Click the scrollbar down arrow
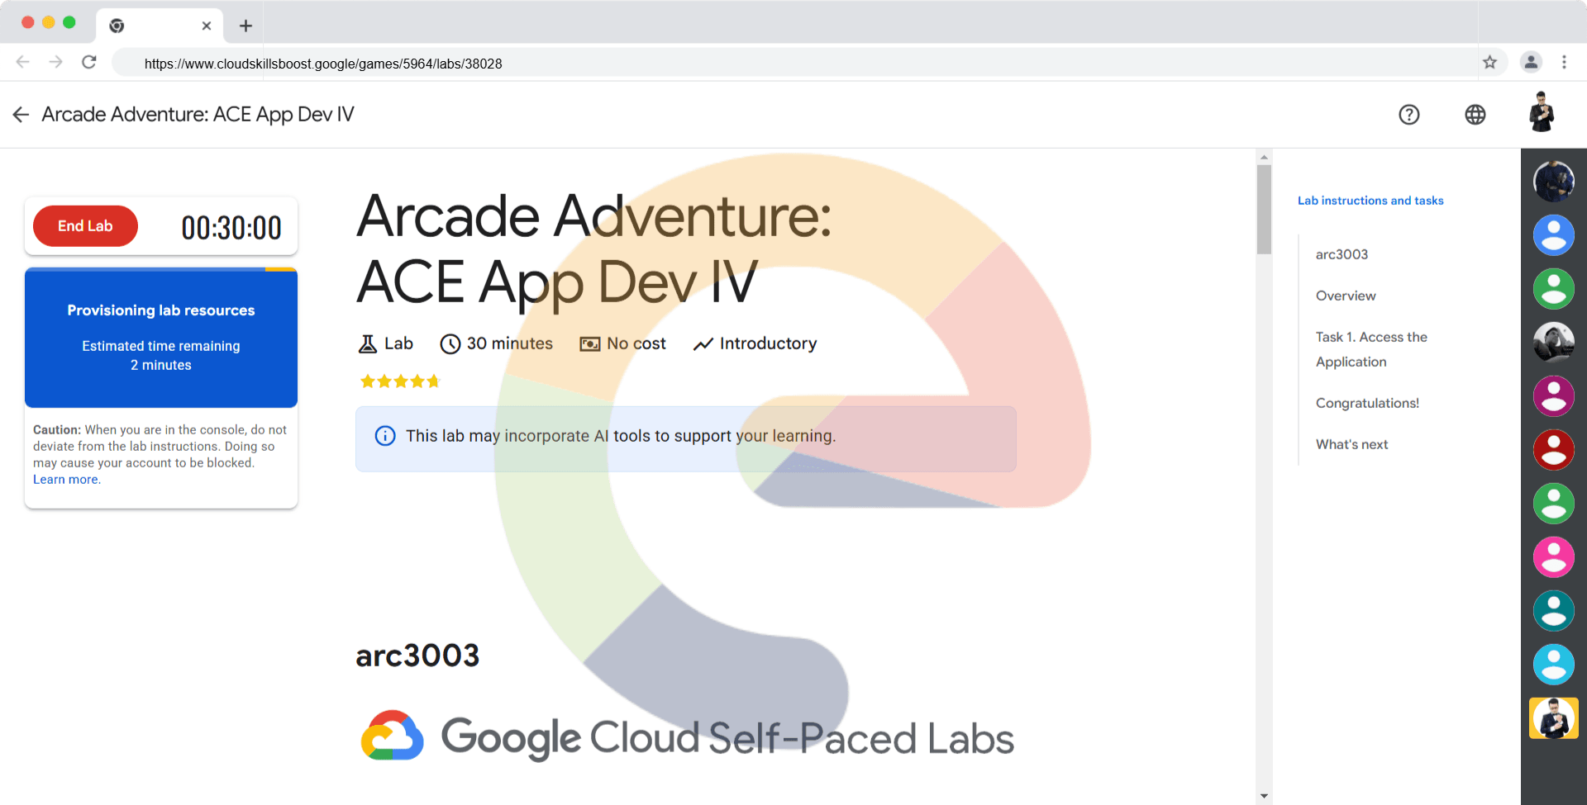This screenshot has width=1587, height=805. click(x=1264, y=796)
